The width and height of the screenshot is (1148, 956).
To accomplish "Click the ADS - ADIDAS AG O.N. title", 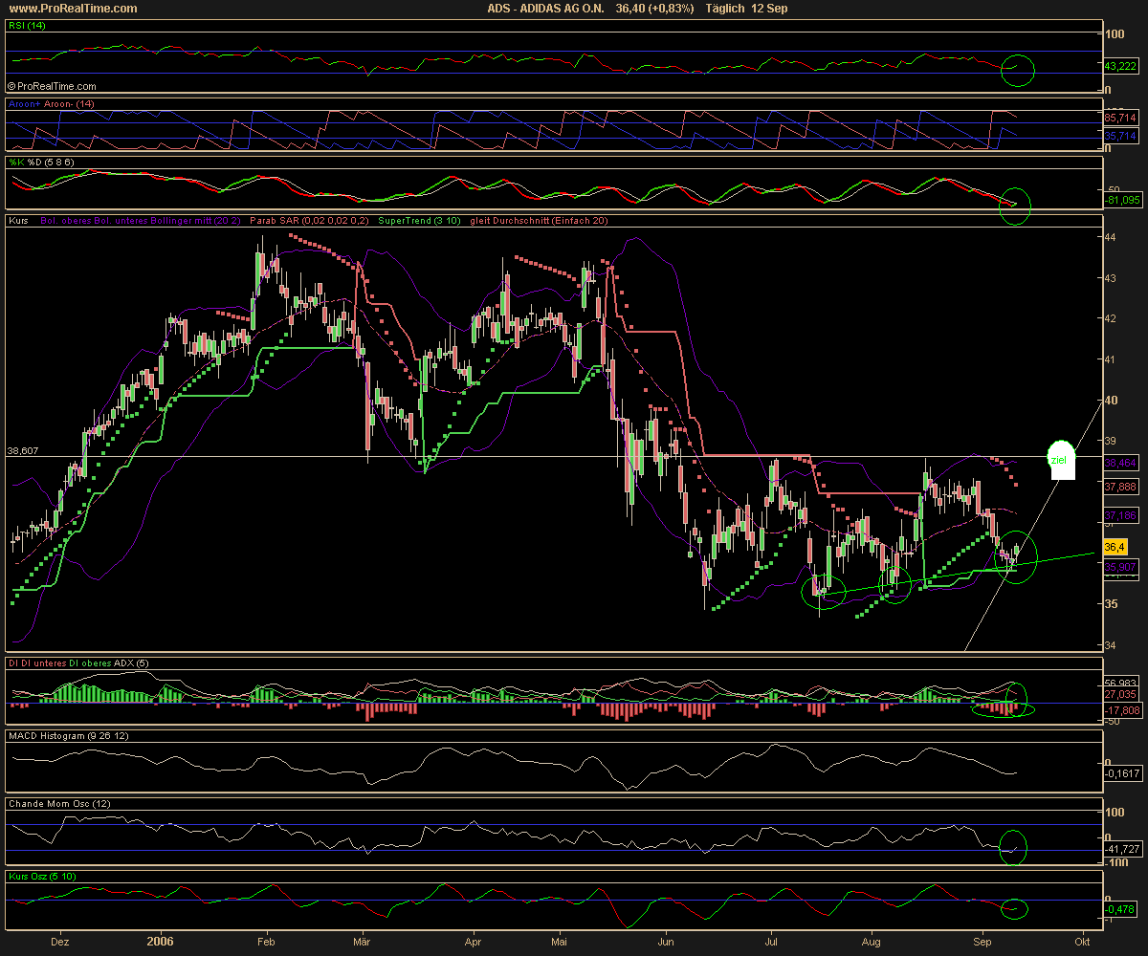I will coord(545,9).
